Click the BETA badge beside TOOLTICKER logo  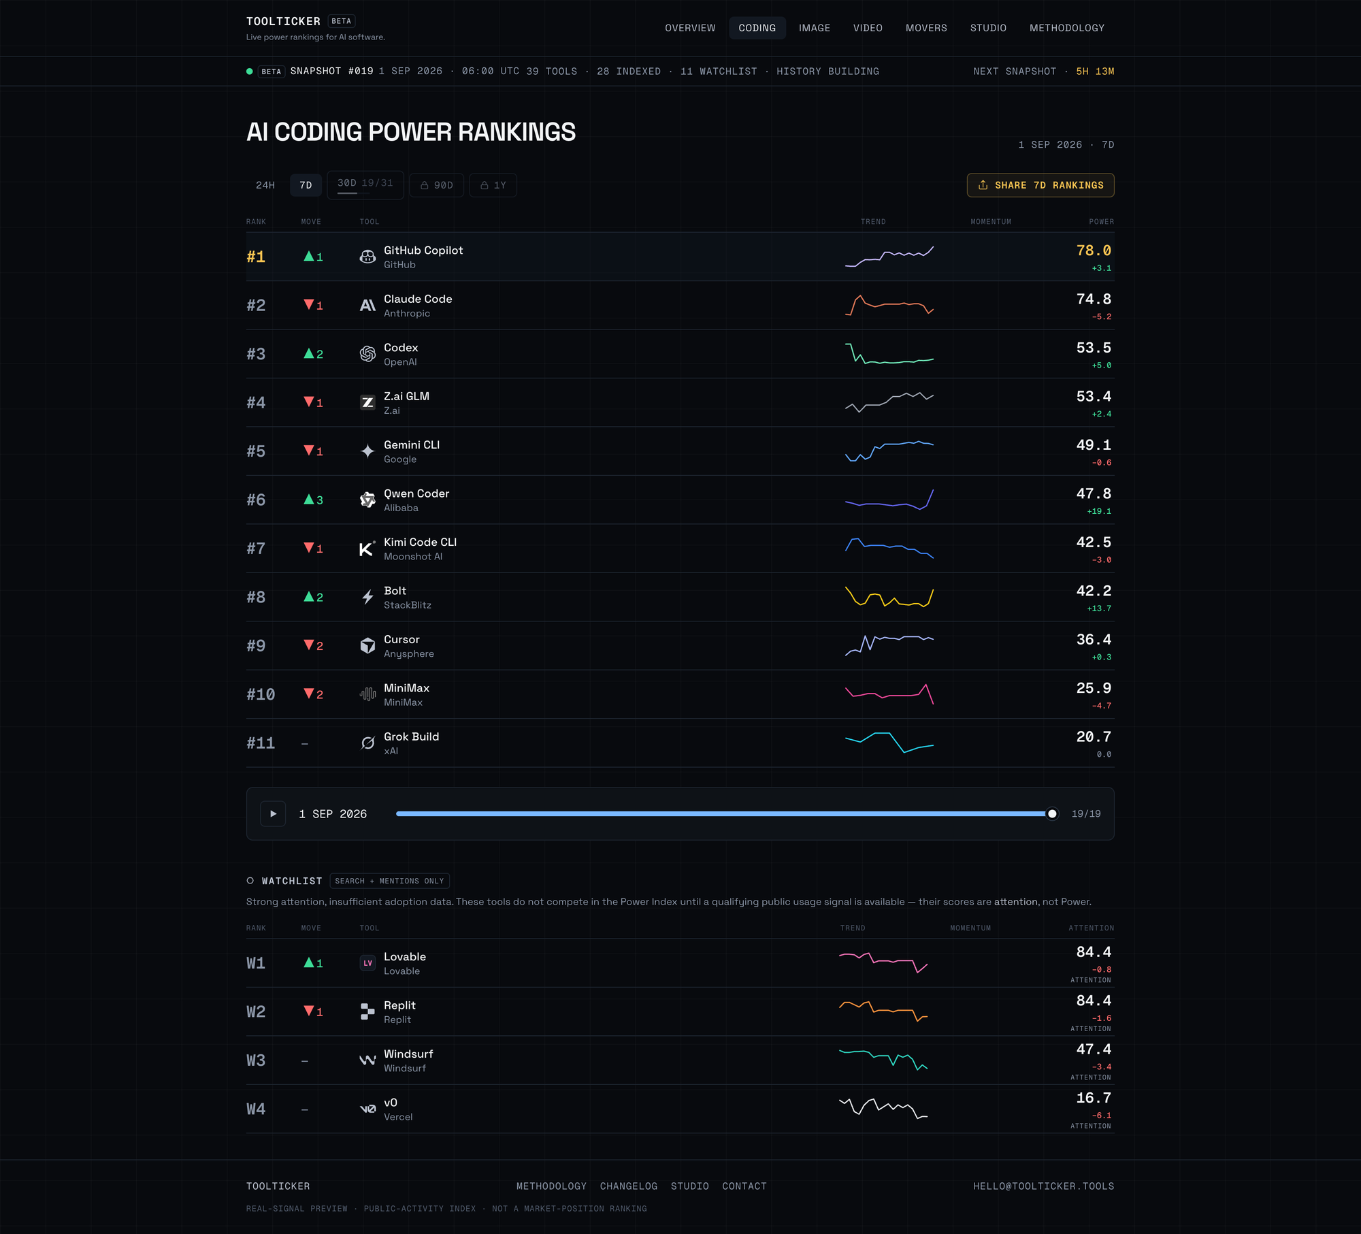341,21
